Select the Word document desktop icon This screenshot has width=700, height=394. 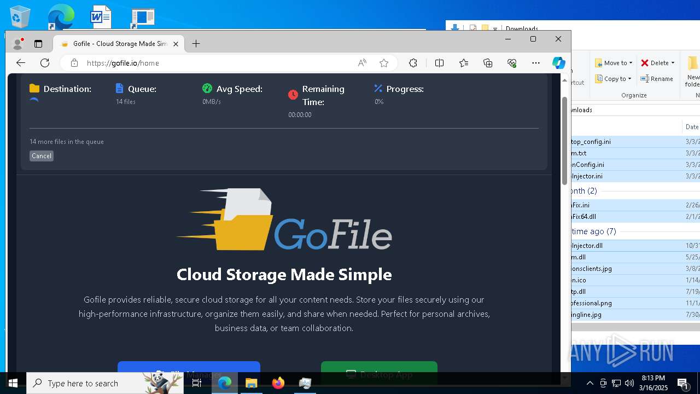click(x=101, y=16)
